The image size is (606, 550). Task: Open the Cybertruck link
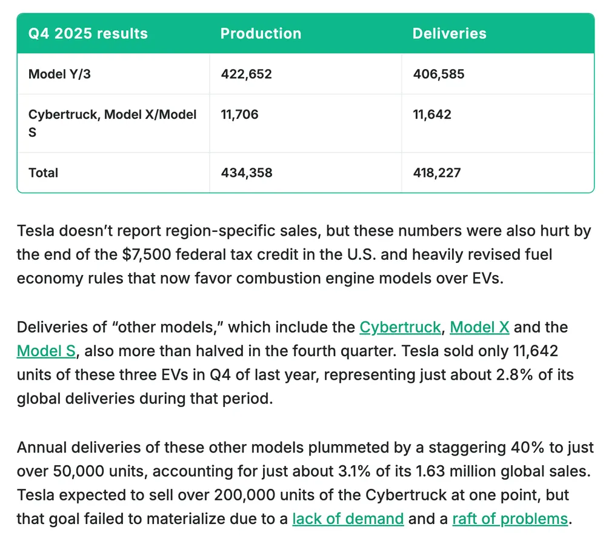coord(400,328)
